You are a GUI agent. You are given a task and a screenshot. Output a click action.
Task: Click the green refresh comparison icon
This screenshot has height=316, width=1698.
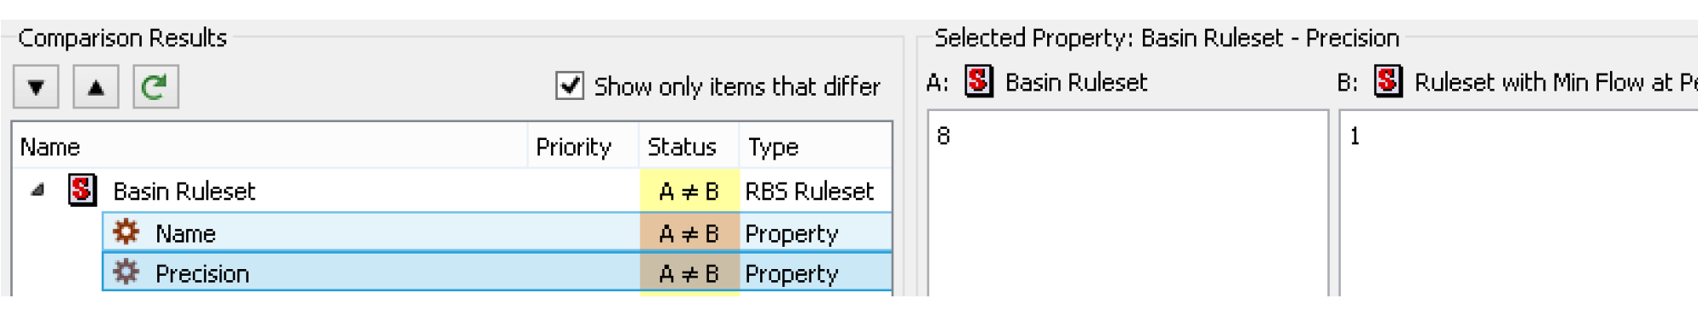[x=155, y=87]
